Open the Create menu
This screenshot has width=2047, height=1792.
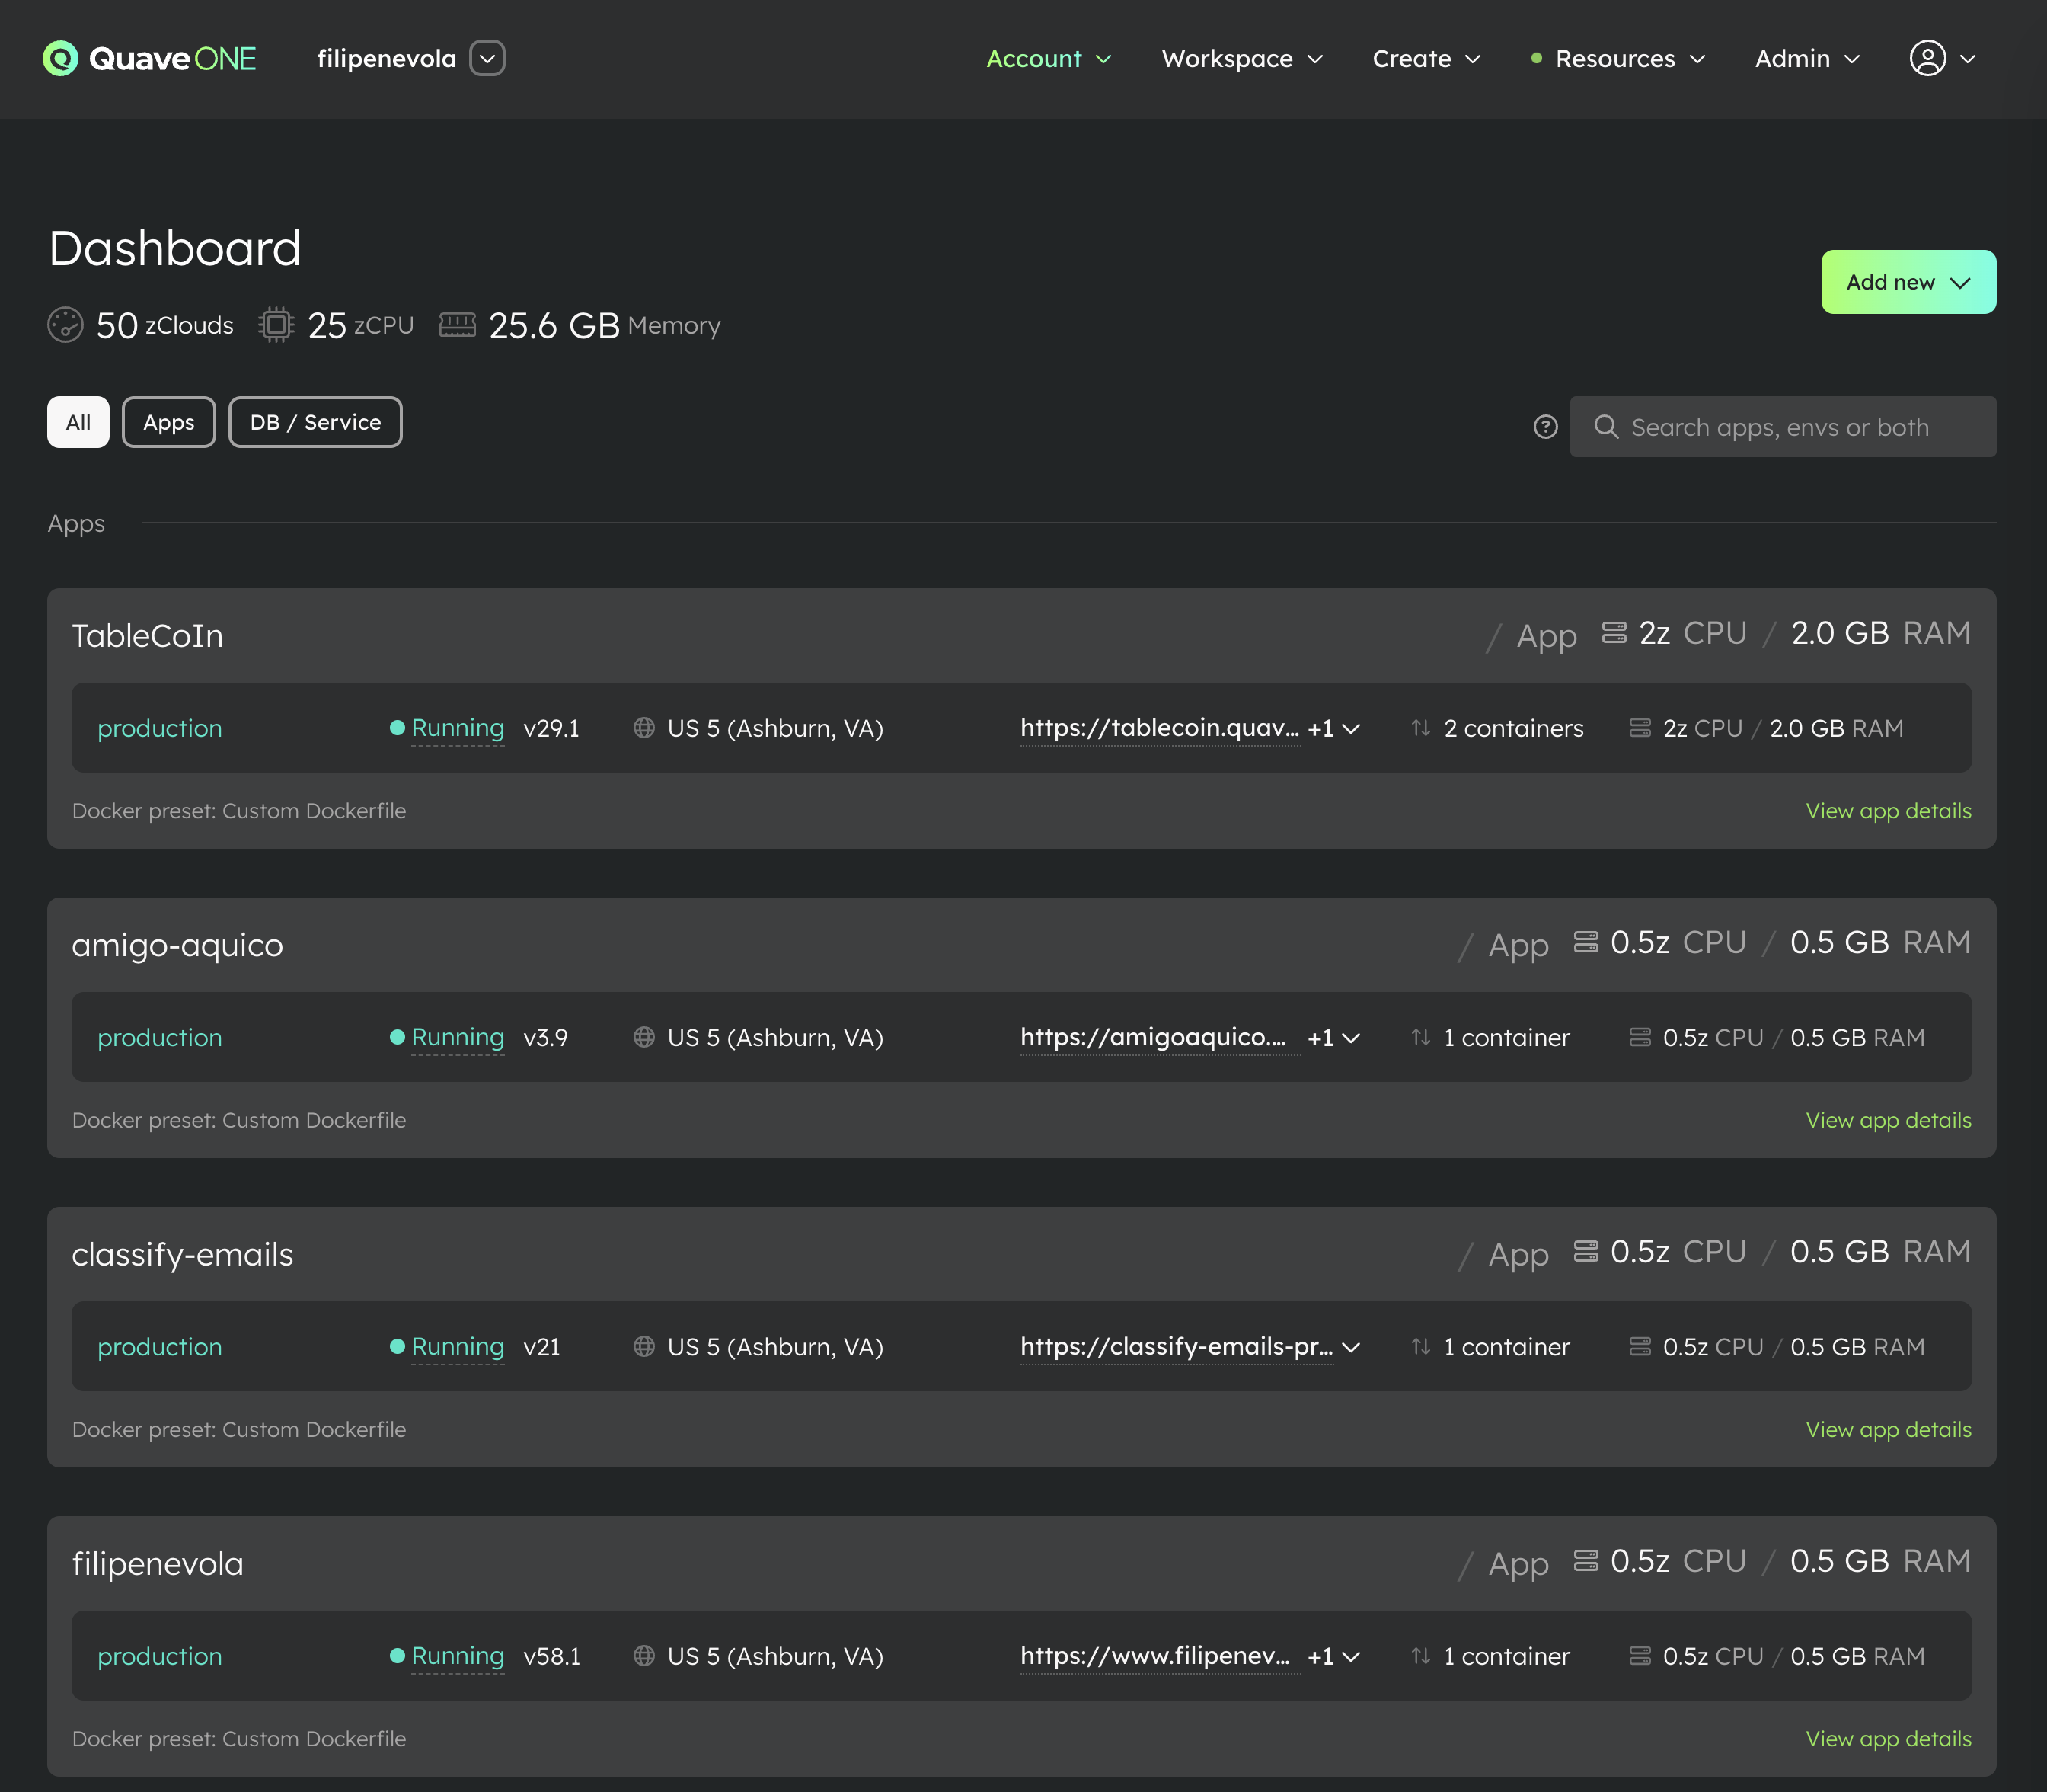coord(1426,59)
